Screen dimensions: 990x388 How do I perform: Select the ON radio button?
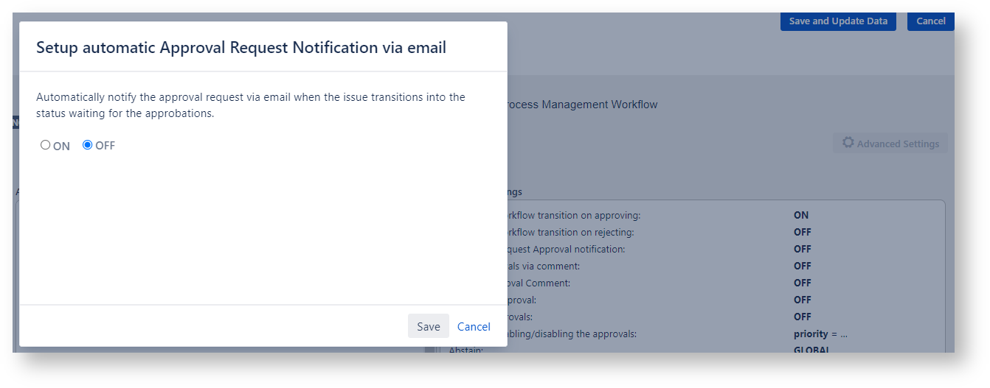pyautogui.click(x=46, y=146)
